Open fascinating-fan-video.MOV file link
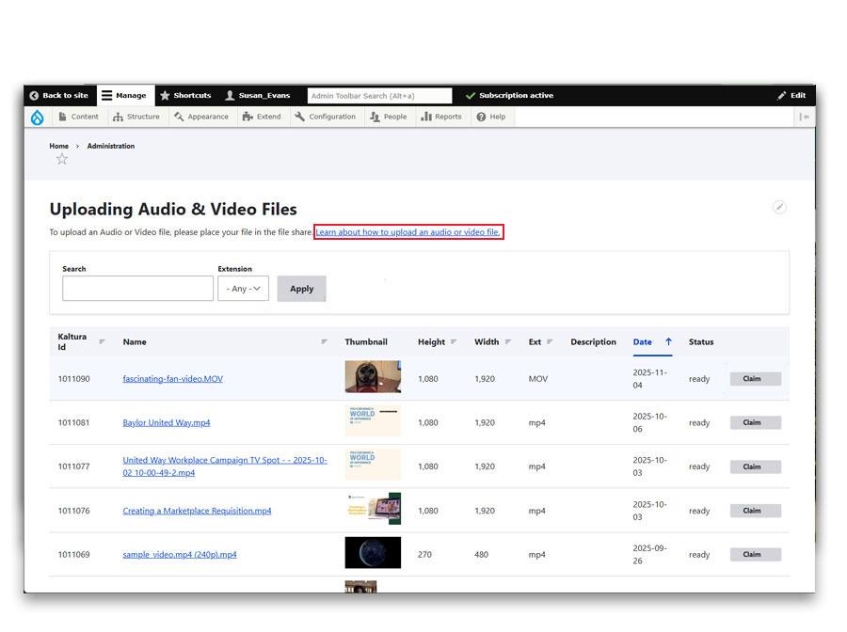This screenshot has height=632, width=847. 173,379
